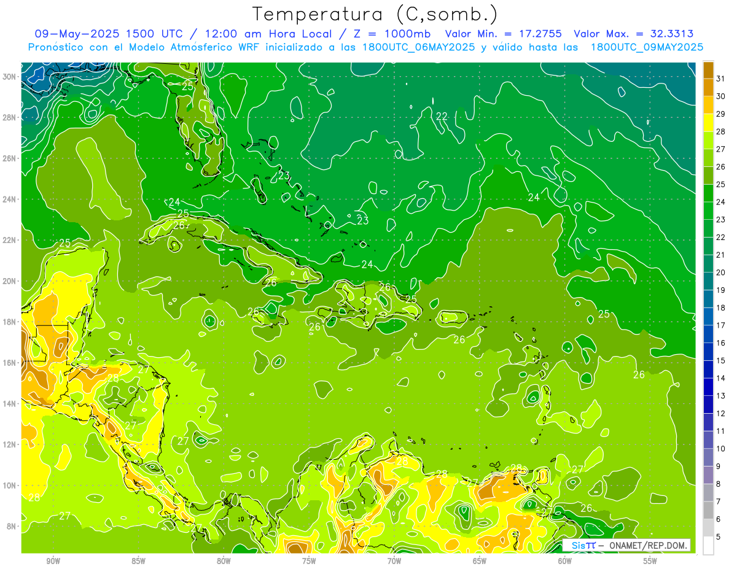Click the "85W" longitude axis label

click(x=138, y=561)
